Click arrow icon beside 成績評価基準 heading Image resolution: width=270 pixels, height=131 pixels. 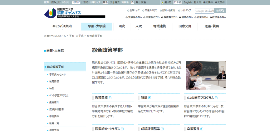point(162,129)
